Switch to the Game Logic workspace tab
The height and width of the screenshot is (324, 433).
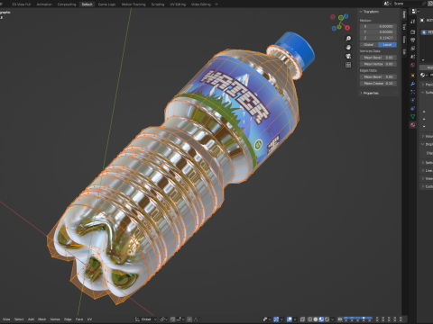[106, 4]
